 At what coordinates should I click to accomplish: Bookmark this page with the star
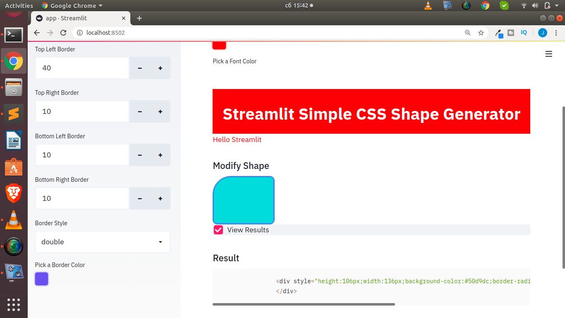pos(481,33)
